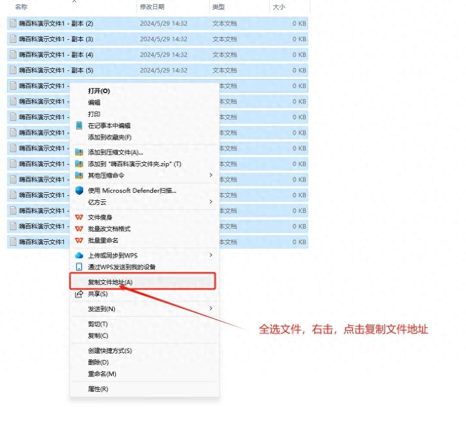The height and width of the screenshot is (440, 466).
Task: Click the WPS icon beside 文件瘦身
Action: pos(79,217)
